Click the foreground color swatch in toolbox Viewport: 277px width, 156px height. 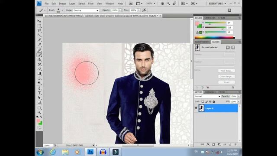click(x=38, y=121)
